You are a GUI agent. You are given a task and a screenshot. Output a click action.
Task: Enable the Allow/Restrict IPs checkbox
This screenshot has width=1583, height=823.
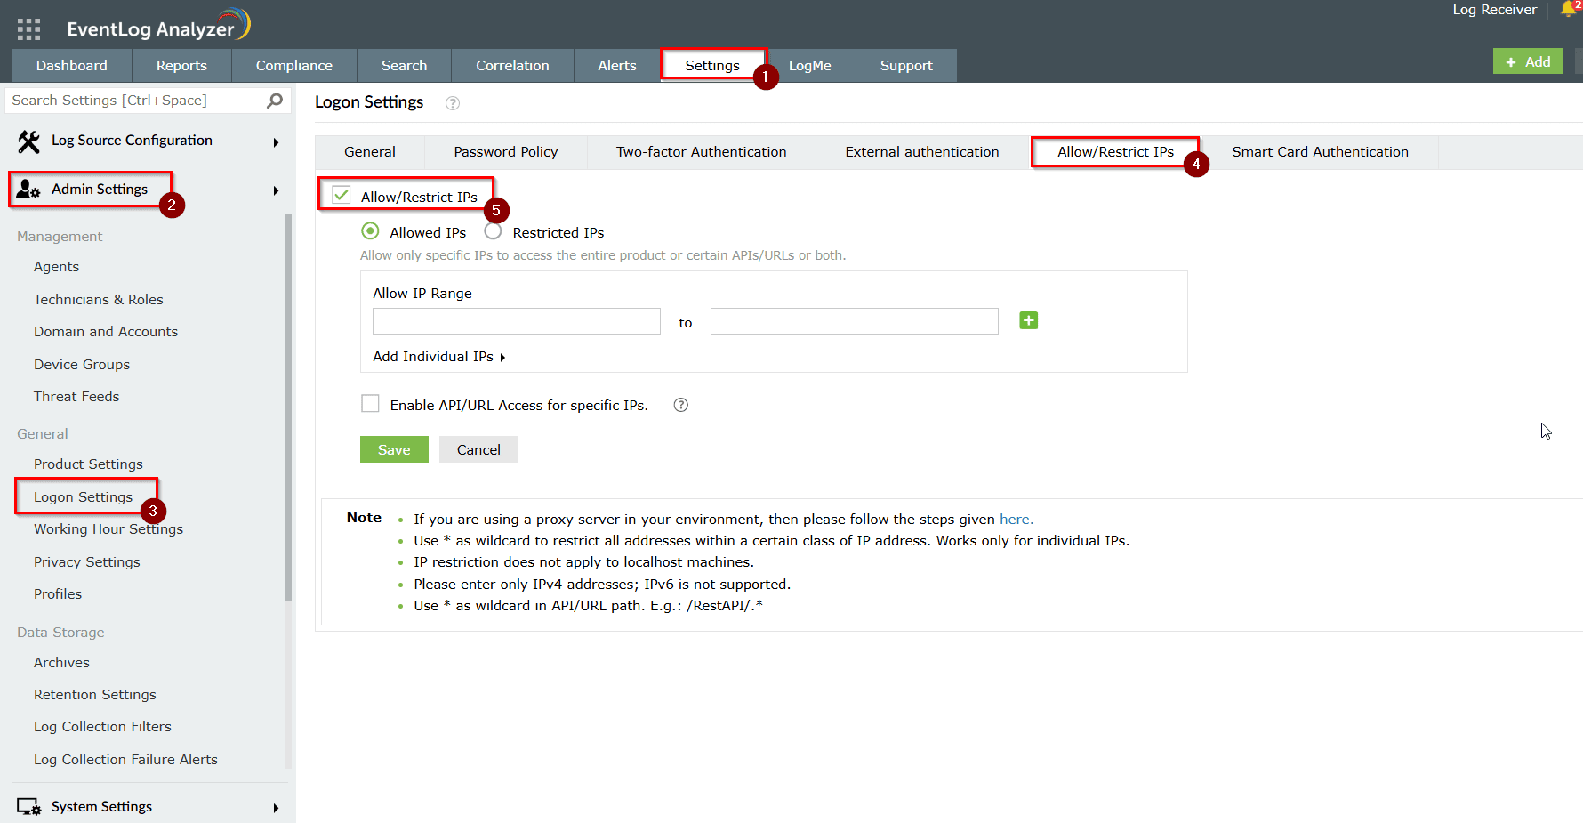342,195
